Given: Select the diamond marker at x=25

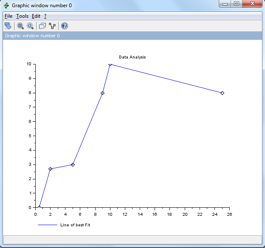Looking at the screenshot, I should click(x=222, y=93).
